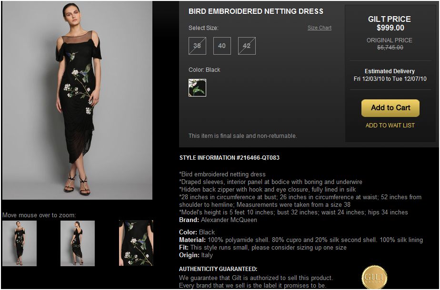Image resolution: width=440 pixels, height=290 pixels.
Task: Click the final sale non-returnable notice
Action: tap(243, 136)
